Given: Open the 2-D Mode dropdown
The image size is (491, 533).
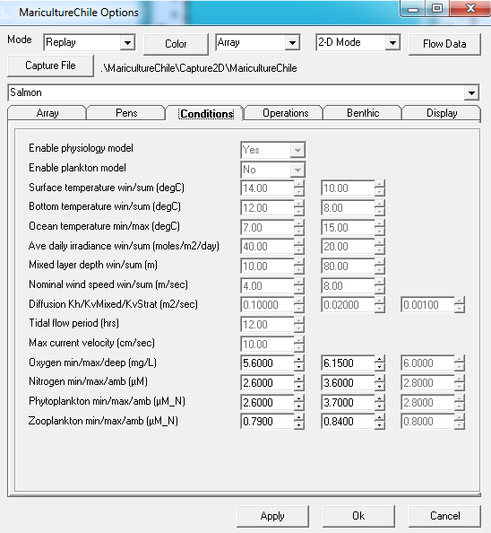Looking at the screenshot, I should pos(392,43).
